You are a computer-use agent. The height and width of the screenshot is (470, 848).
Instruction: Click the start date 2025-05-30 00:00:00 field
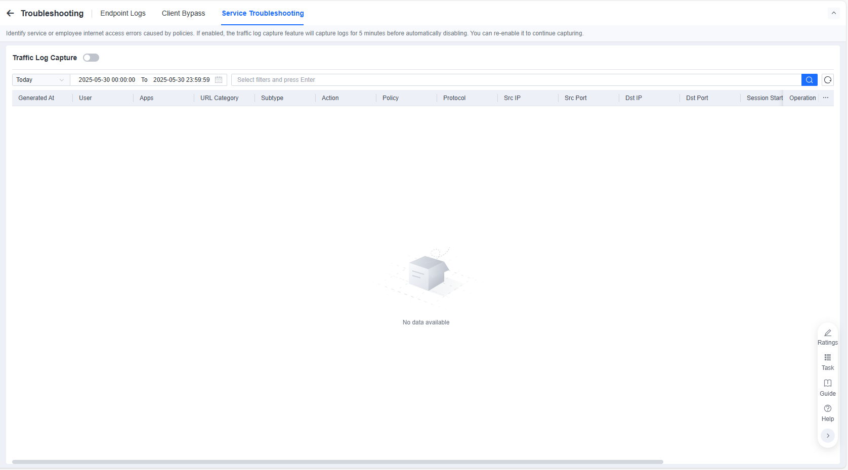(107, 80)
